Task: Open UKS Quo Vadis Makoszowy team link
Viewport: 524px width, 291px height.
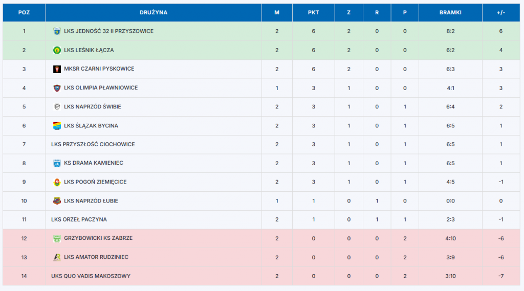Action: point(91,276)
